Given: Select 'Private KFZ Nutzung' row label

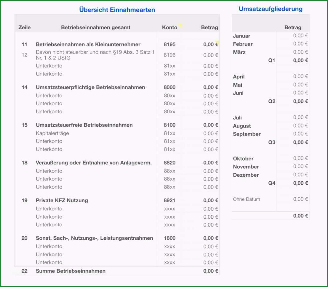Looking at the screenshot, I should click(62, 200).
